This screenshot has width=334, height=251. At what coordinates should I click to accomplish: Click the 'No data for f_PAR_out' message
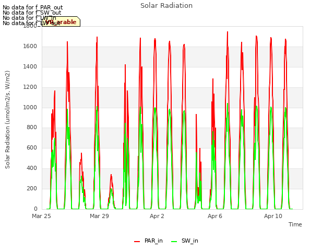[x=32, y=8]
